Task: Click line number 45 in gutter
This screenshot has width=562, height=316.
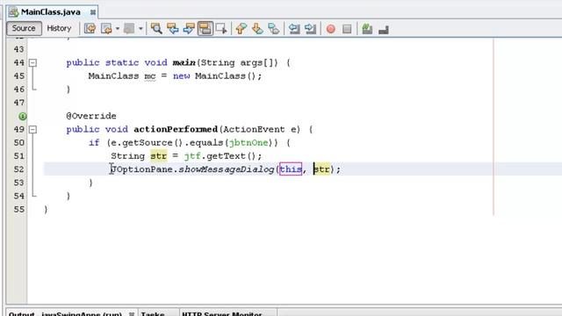Action: click(x=18, y=76)
